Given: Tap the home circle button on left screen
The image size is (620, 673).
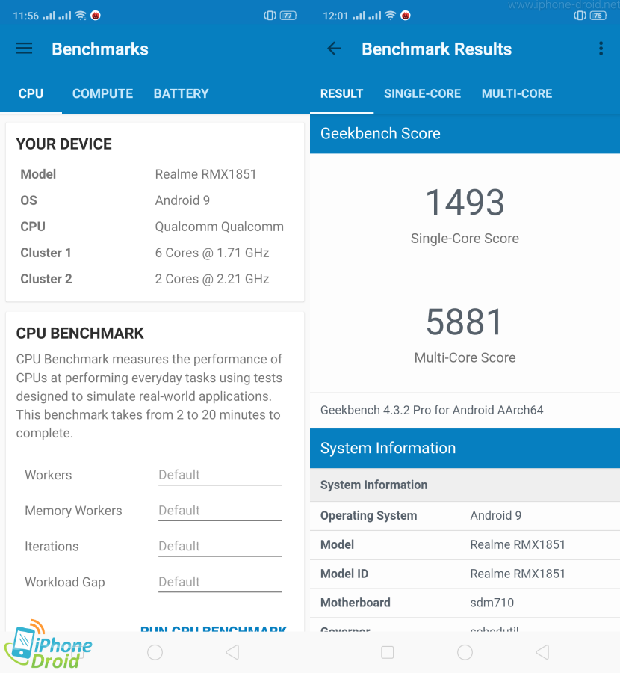Looking at the screenshot, I should [155, 652].
